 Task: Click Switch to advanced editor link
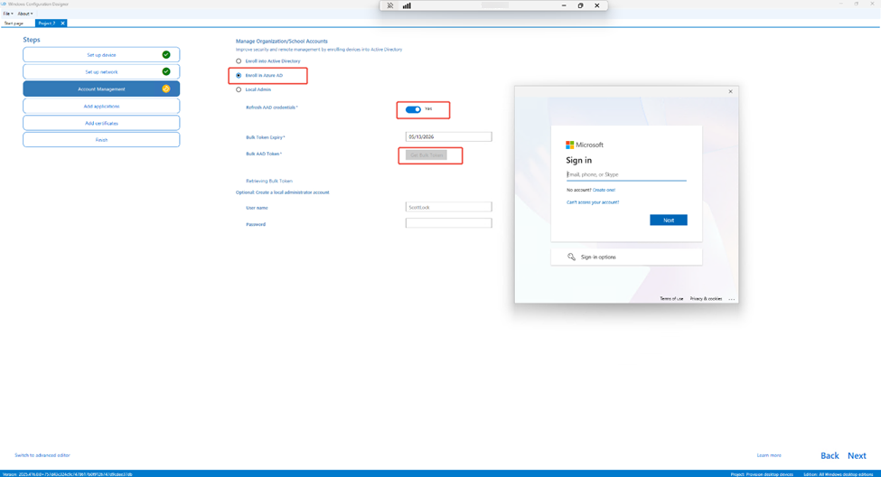click(42, 455)
